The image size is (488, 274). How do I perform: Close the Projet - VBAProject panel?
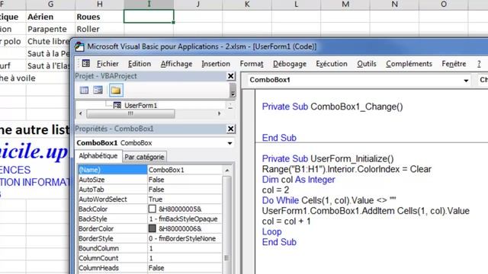(230, 76)
